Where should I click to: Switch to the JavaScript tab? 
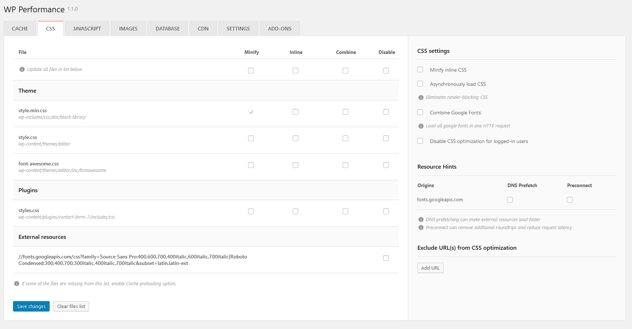point(87,29)
